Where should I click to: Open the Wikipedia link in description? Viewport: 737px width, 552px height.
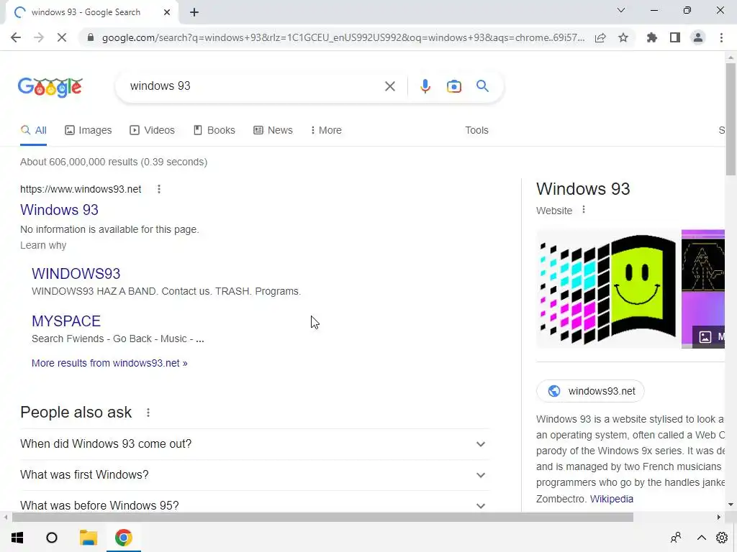tap(612, 499)
